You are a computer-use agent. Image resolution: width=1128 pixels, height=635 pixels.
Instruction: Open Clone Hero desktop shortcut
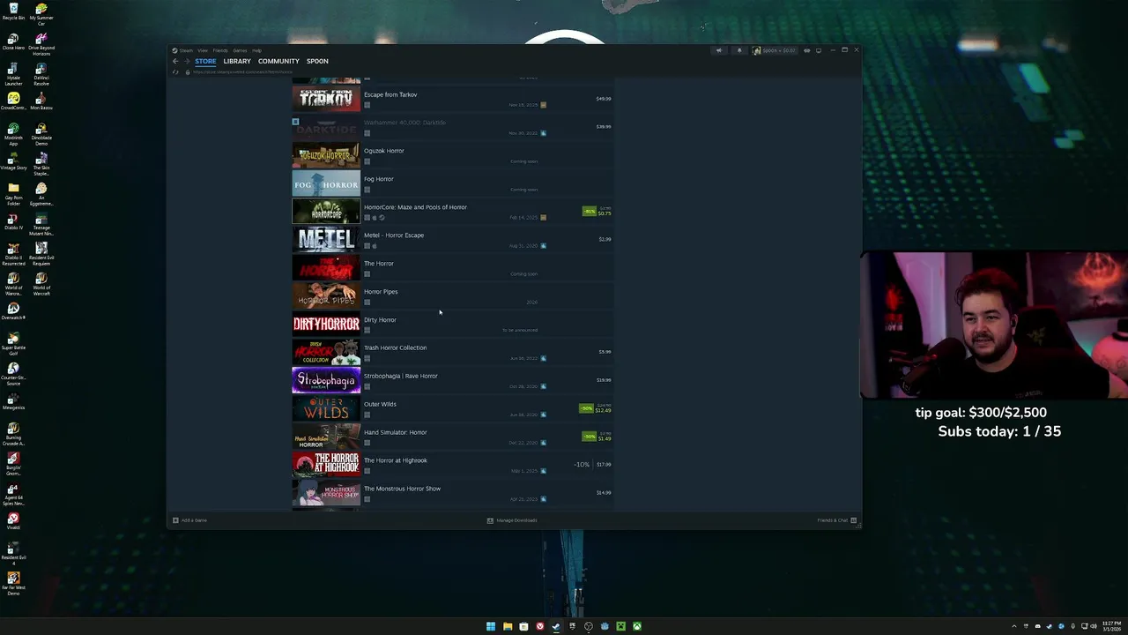coord(13,42)
